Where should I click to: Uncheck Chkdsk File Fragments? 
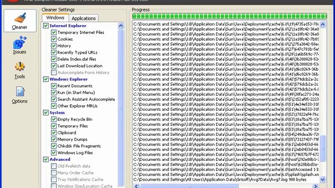[x=53, y=146]
